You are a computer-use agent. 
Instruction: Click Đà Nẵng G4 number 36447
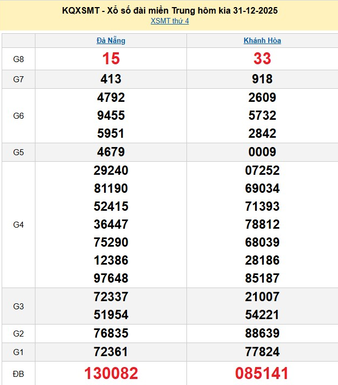111,224
